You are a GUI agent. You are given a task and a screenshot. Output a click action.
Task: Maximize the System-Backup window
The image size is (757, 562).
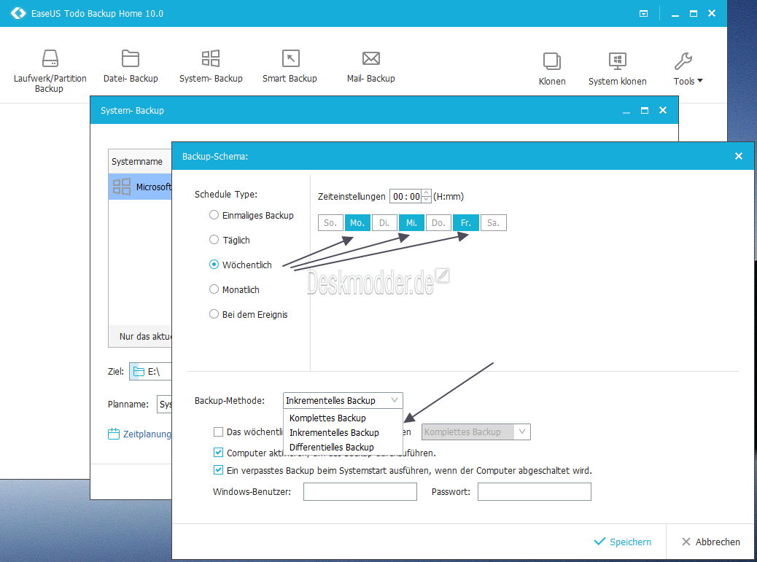click(x=645, y=111)
